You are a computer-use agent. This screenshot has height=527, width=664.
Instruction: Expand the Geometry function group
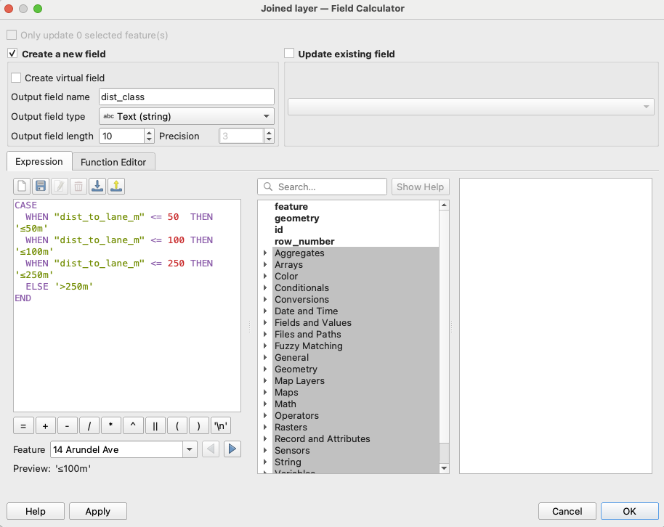tap(265, 369)
